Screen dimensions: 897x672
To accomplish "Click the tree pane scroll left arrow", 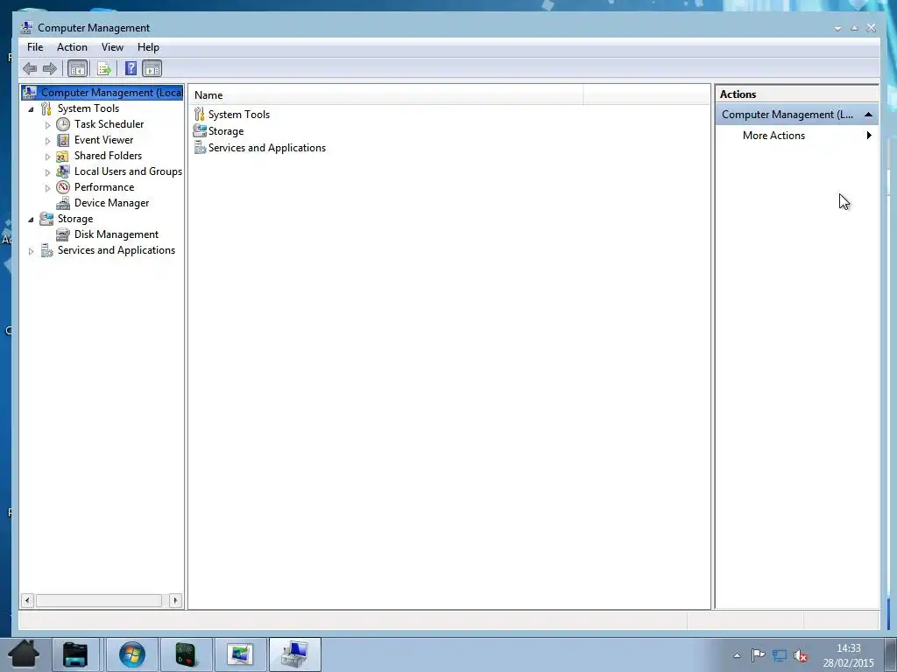I will click(27, 600).
